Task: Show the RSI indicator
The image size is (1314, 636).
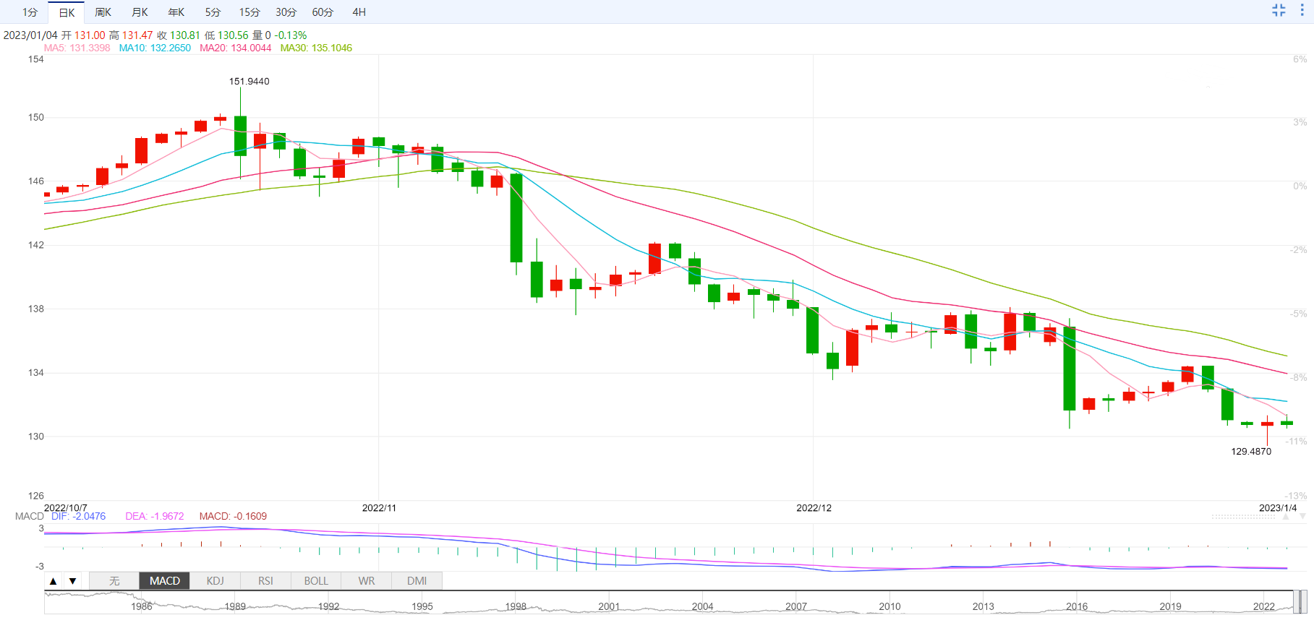Action: [x=265, y=581]
